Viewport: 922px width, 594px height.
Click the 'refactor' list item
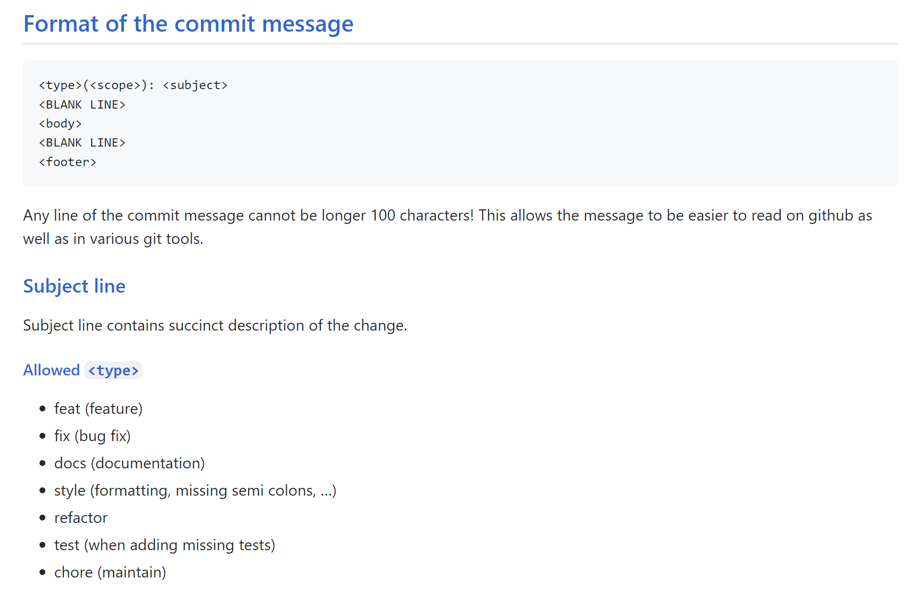[x=80, y=518]
